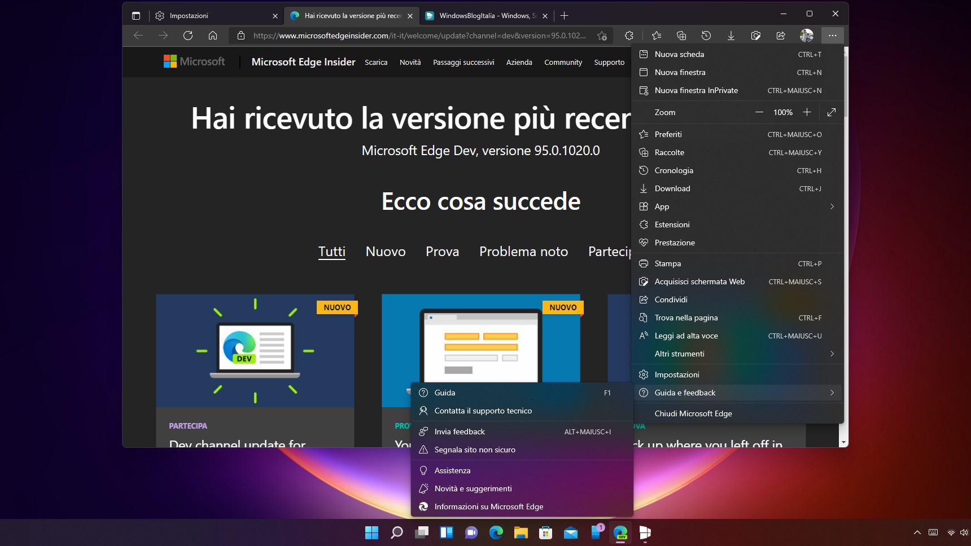Open Favorites list toolbar icon
The height and width of the screenshot is (546, 971).
(x=657, y=36)
